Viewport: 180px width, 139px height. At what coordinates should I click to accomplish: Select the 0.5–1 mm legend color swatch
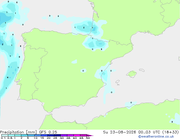click(11, 135)
